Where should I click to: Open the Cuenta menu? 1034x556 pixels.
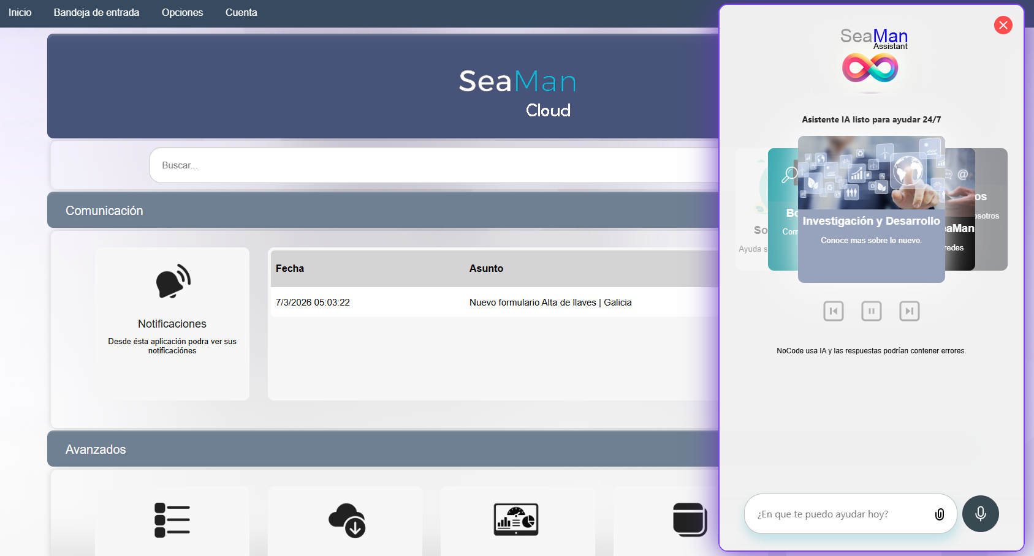[241, 12]
